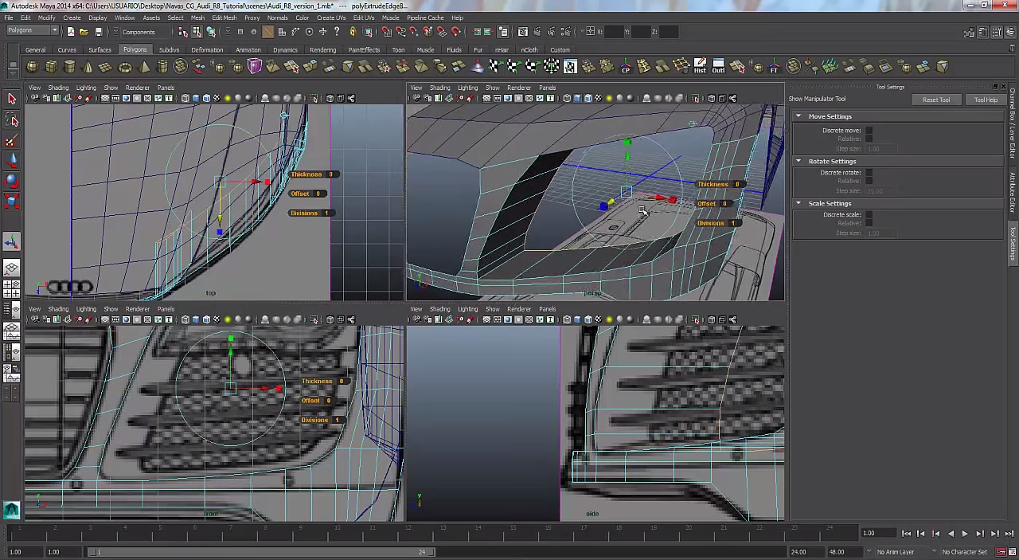This screenshot has height=560, width=1019.
Task: Click the Hist shelf button
Action: (x=700, y=66)
